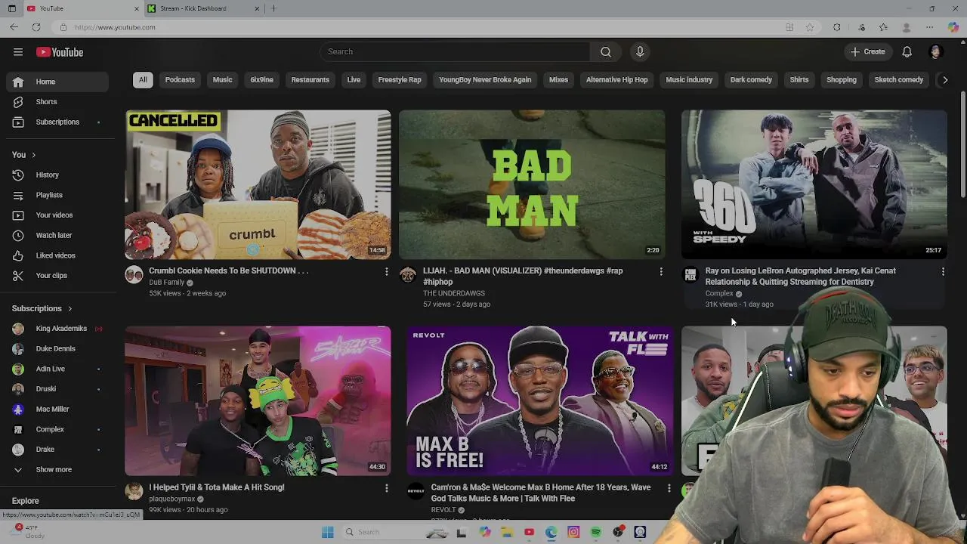Close the Kick Dashboard tab
Viewport: 967px width, 544px height.
pos(257,8)
